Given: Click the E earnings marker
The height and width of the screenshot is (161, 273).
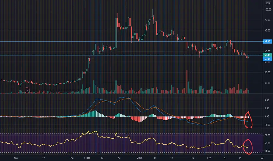Looking at the screenshot, I should [x=27, y=90].
